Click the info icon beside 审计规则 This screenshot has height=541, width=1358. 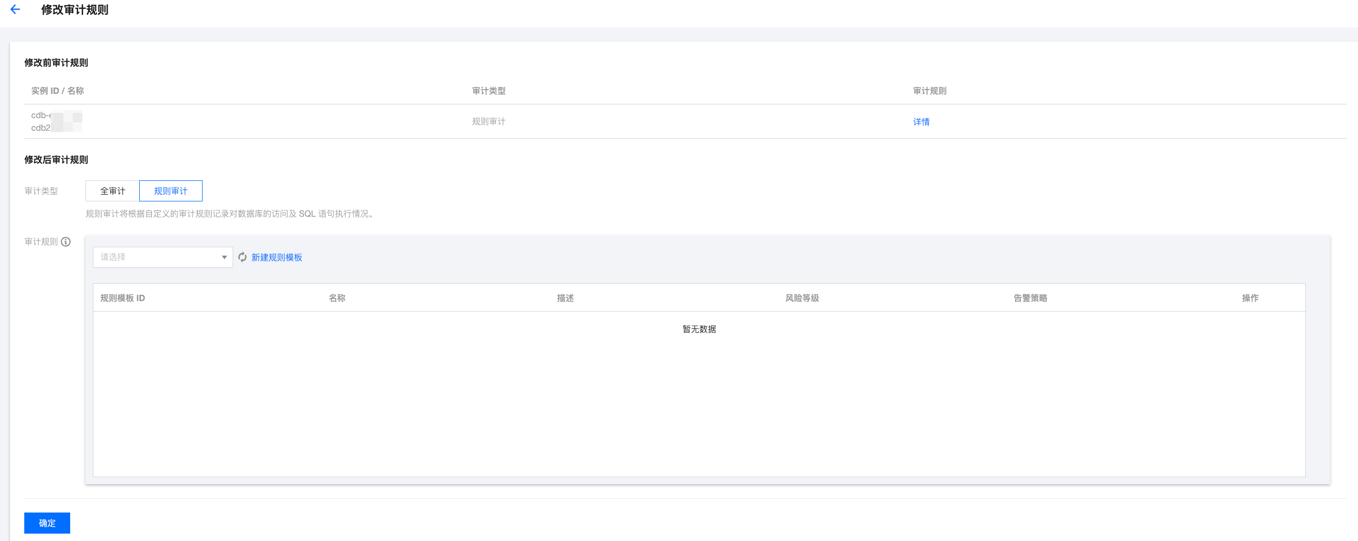66,242
